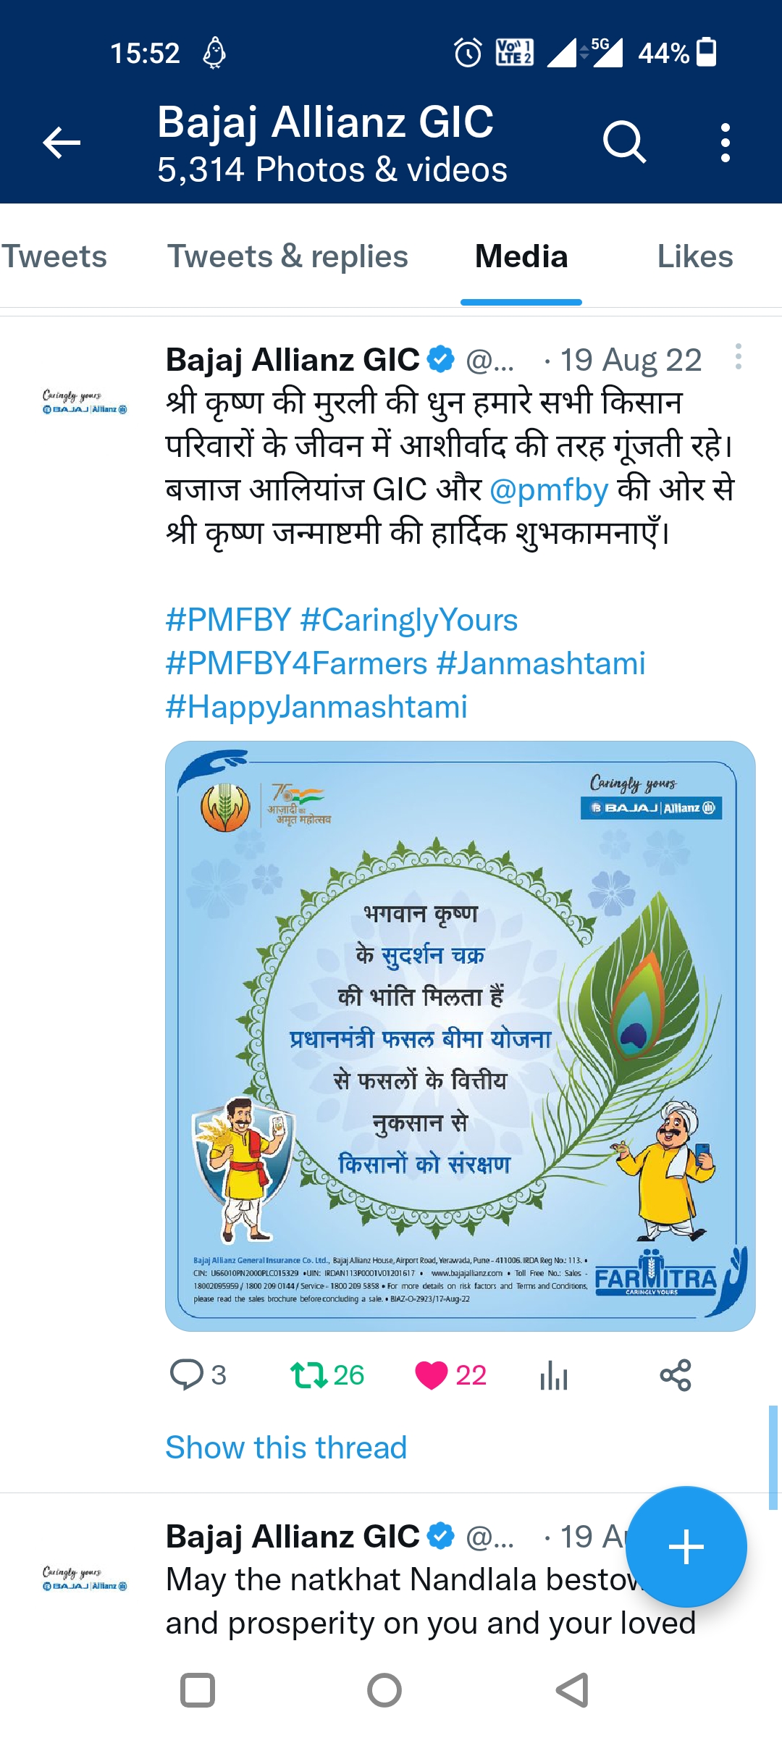The image size is (782, 1738).
Task: Tap the back arrow in header
Action: coord(62,142)
